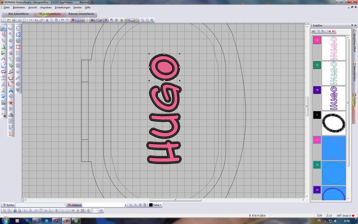This screenshot has height=224, width=358.
Task: Select the pink HUGO outline thumbnail
Action: (333, 48)
